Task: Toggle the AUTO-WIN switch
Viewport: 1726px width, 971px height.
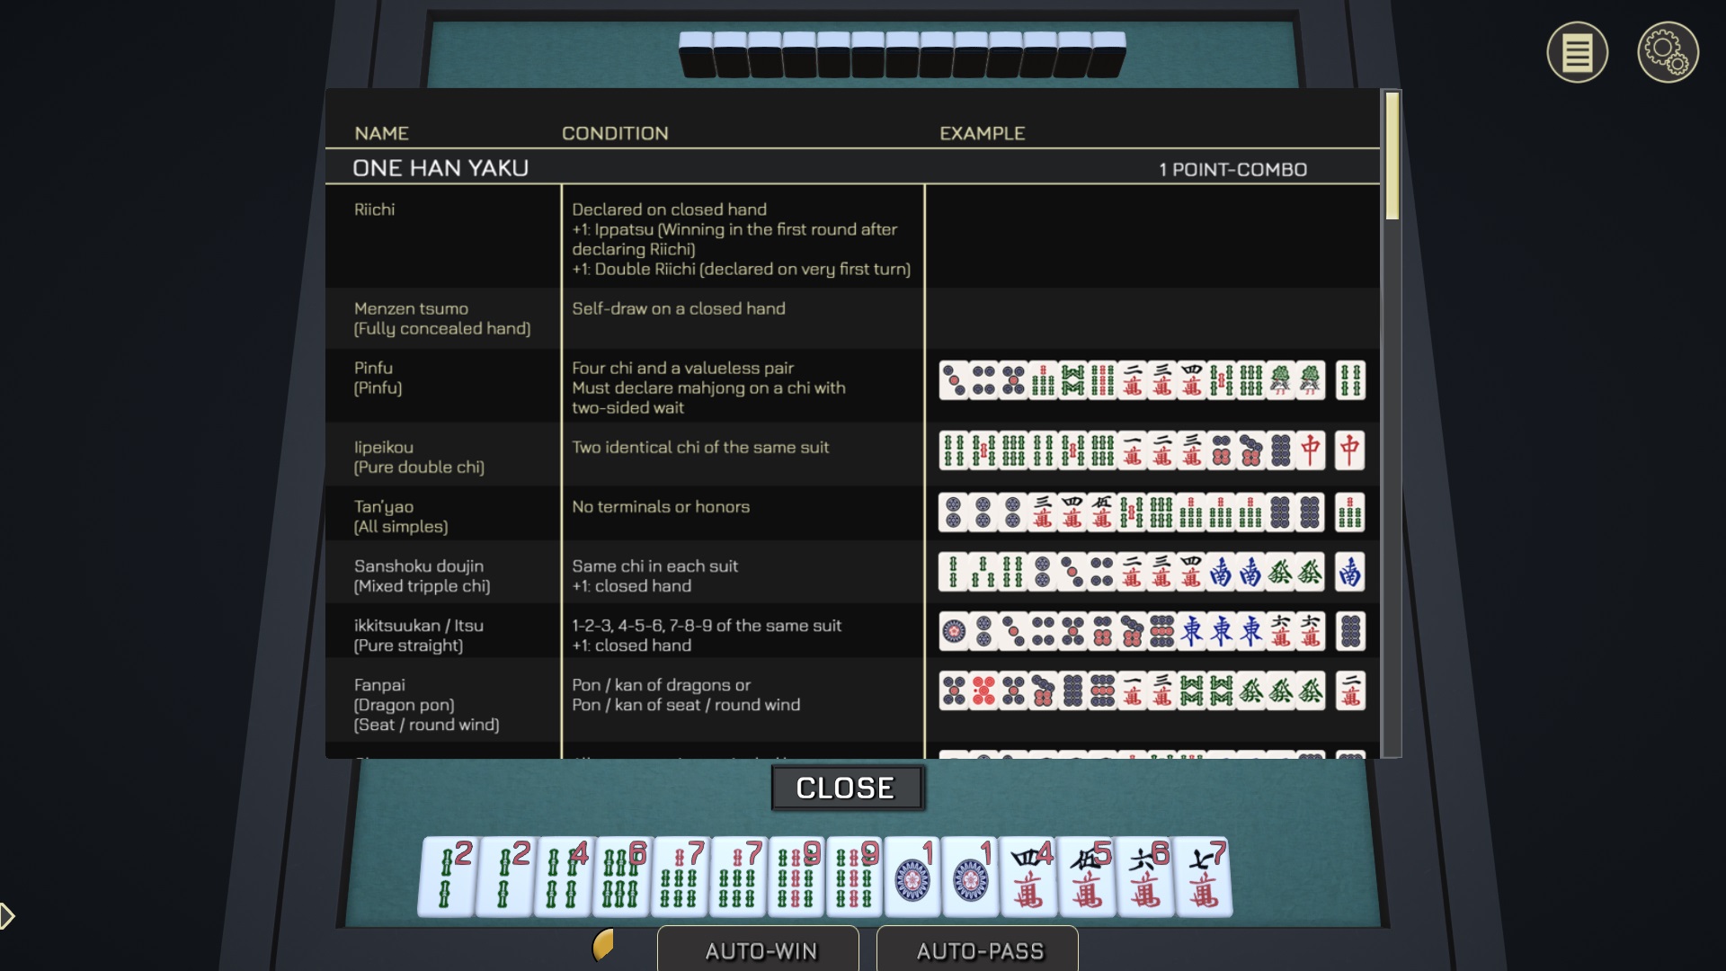Action: 760,948
